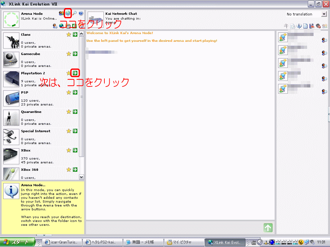Click arena list scrollbar down arrow

[x=82, y=177]
